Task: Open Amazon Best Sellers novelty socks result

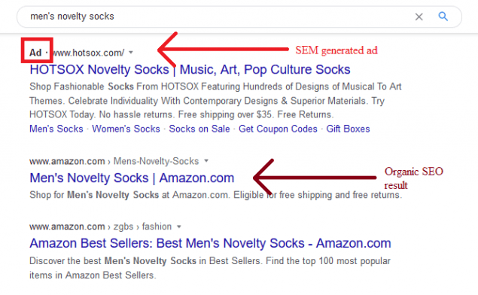Action: click(x=210, y=243)
